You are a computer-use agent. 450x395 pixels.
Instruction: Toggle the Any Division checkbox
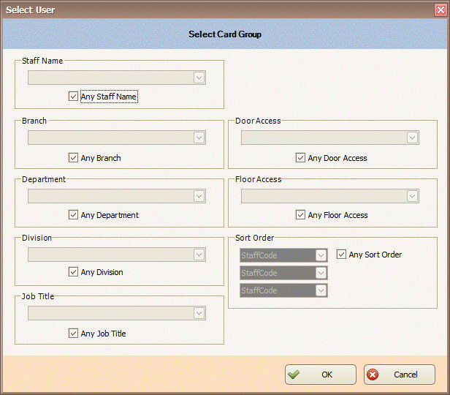click(x=73, y=272)
